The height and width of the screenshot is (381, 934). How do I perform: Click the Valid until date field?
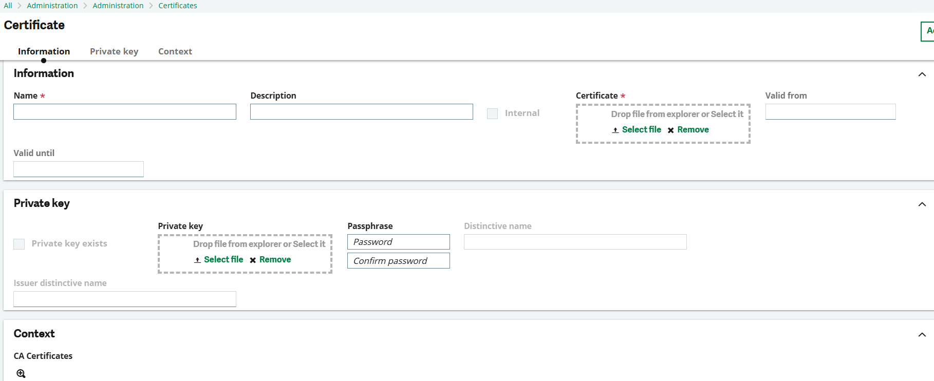coord(79,169)
